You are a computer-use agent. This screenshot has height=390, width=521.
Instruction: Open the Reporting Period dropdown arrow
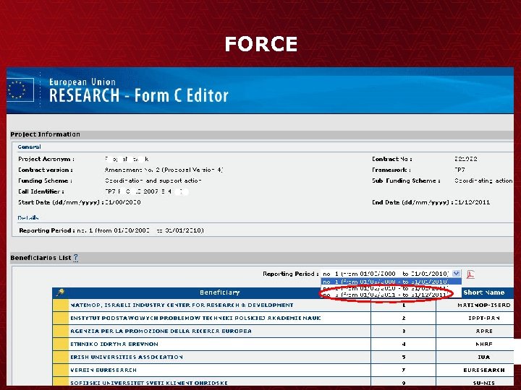coord(456,274)
